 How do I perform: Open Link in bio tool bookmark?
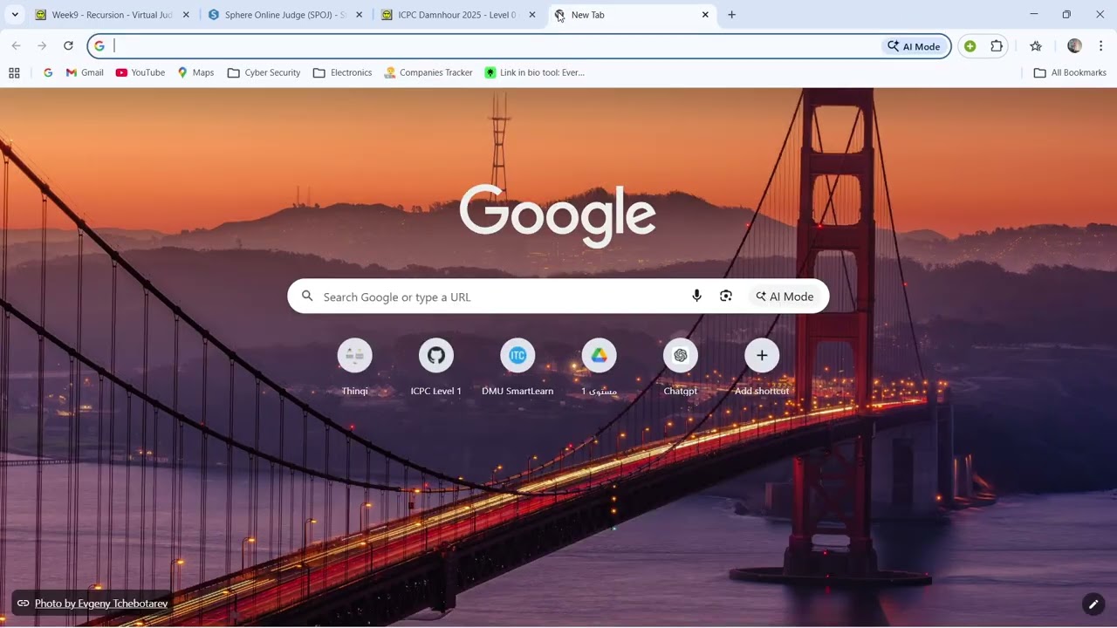535,72
